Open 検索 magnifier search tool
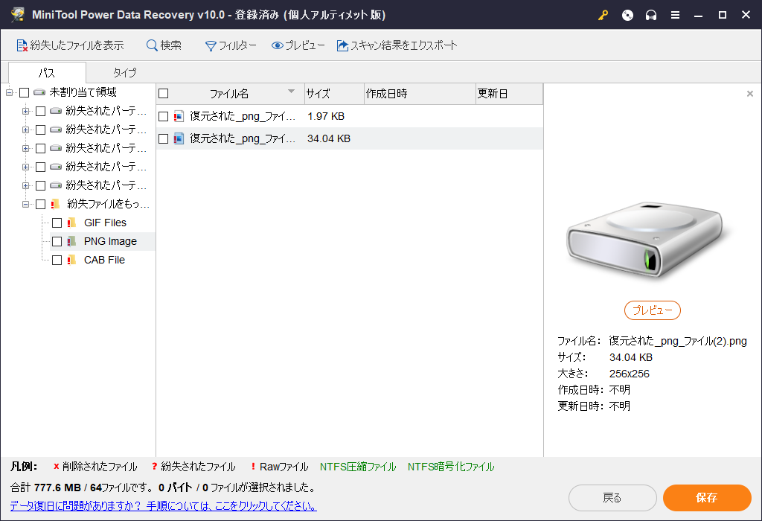The image size is (762, 521). (152, 45)
